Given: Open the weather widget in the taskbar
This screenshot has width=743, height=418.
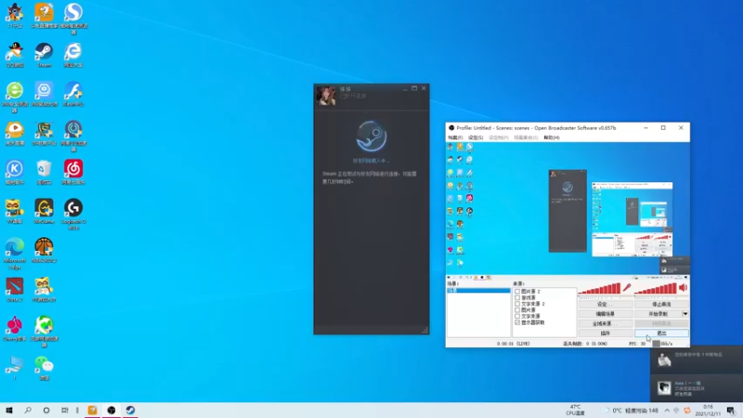Looking at the screenshot, I should (632, 411).
